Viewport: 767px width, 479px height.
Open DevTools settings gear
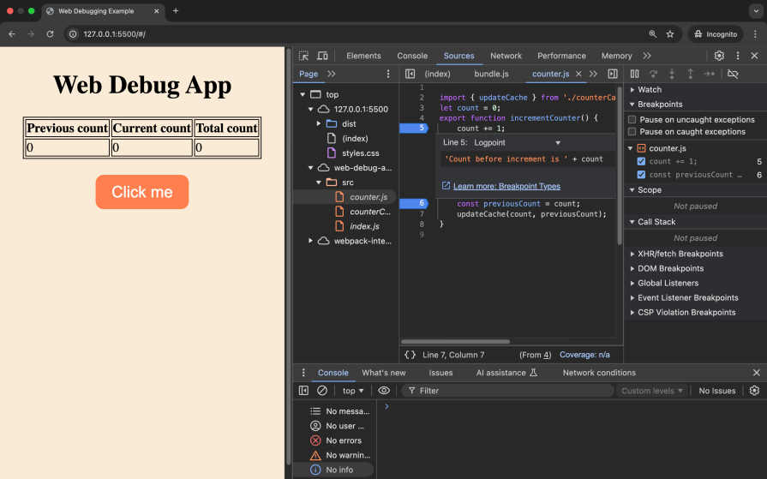tap(719, 56)
